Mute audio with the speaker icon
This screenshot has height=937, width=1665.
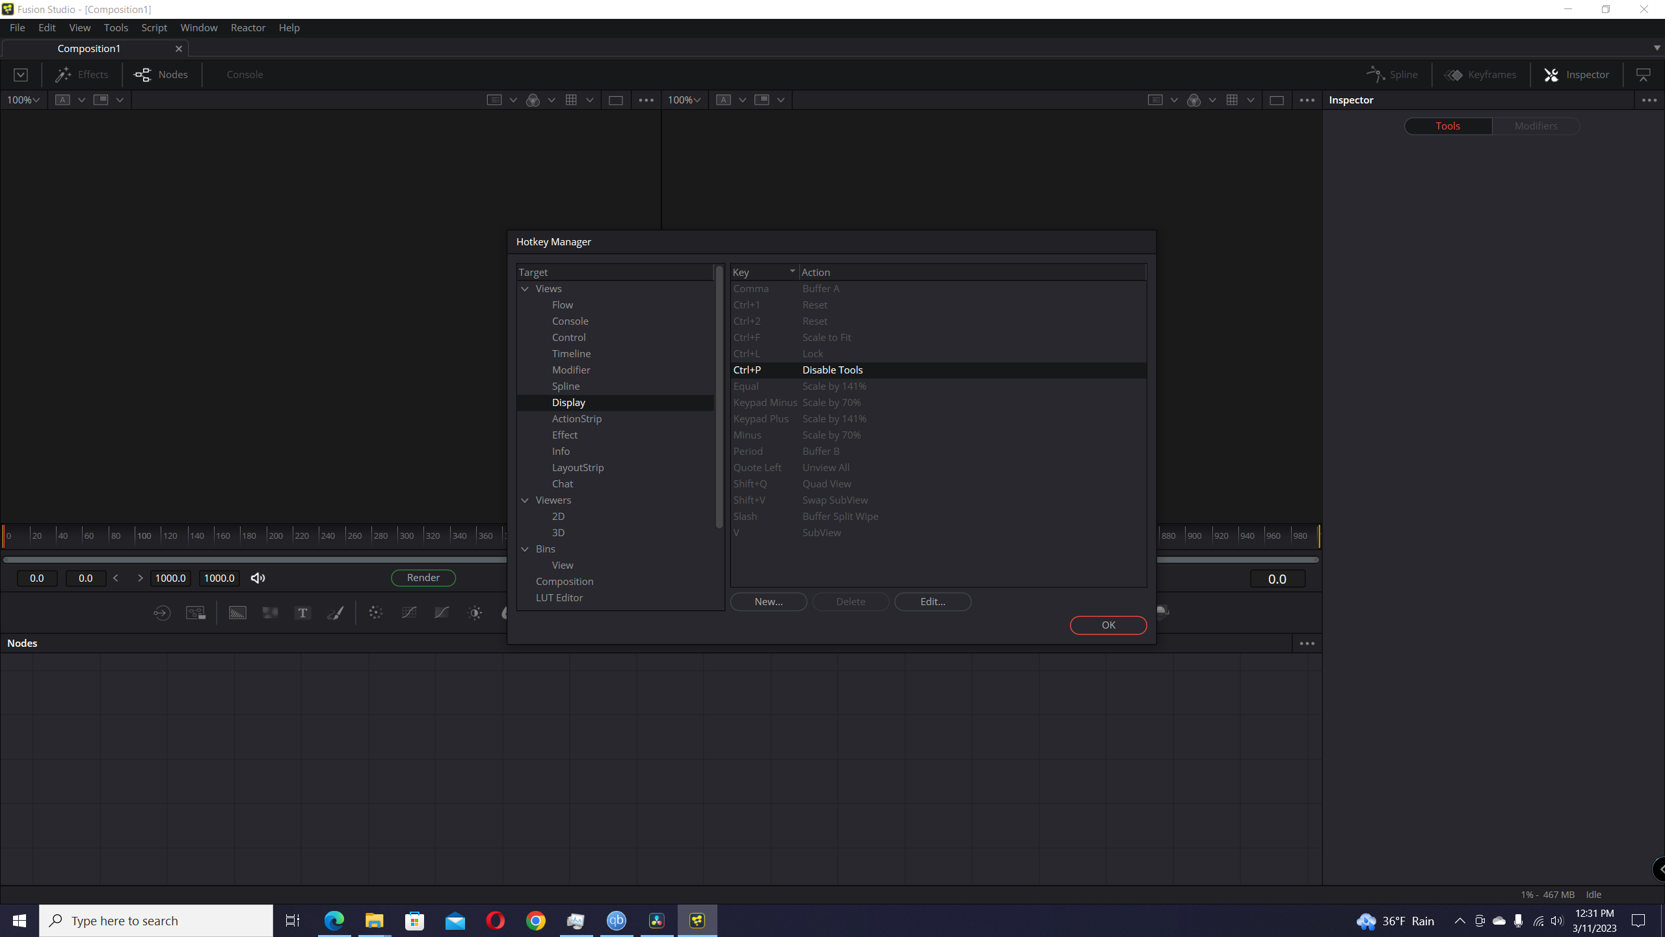[258, 578]
